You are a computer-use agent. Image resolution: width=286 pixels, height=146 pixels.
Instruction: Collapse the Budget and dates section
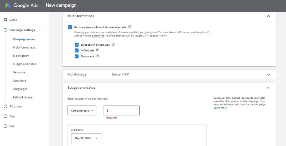(x=268, y=88)
